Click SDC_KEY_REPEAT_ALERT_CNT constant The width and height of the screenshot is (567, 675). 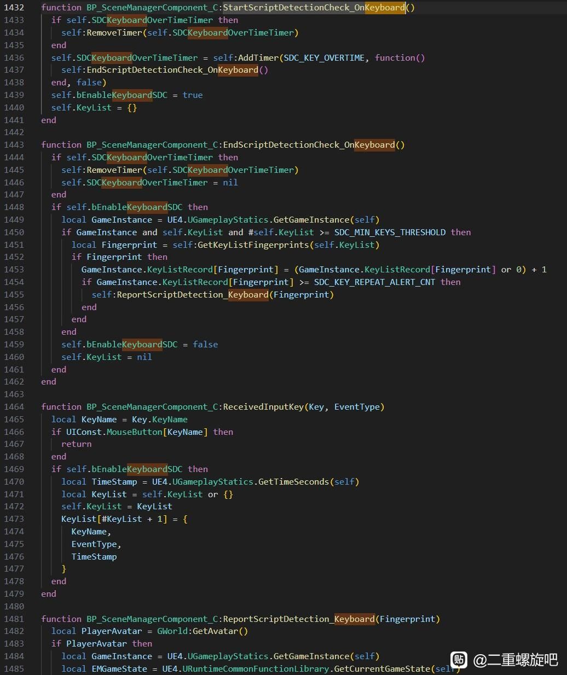coord(374,282)
